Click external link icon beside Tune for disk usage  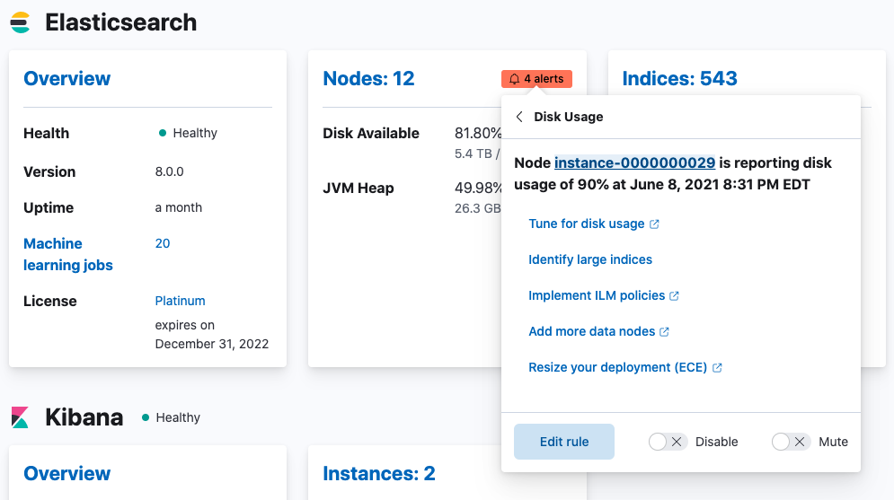[x=654, y=224]
